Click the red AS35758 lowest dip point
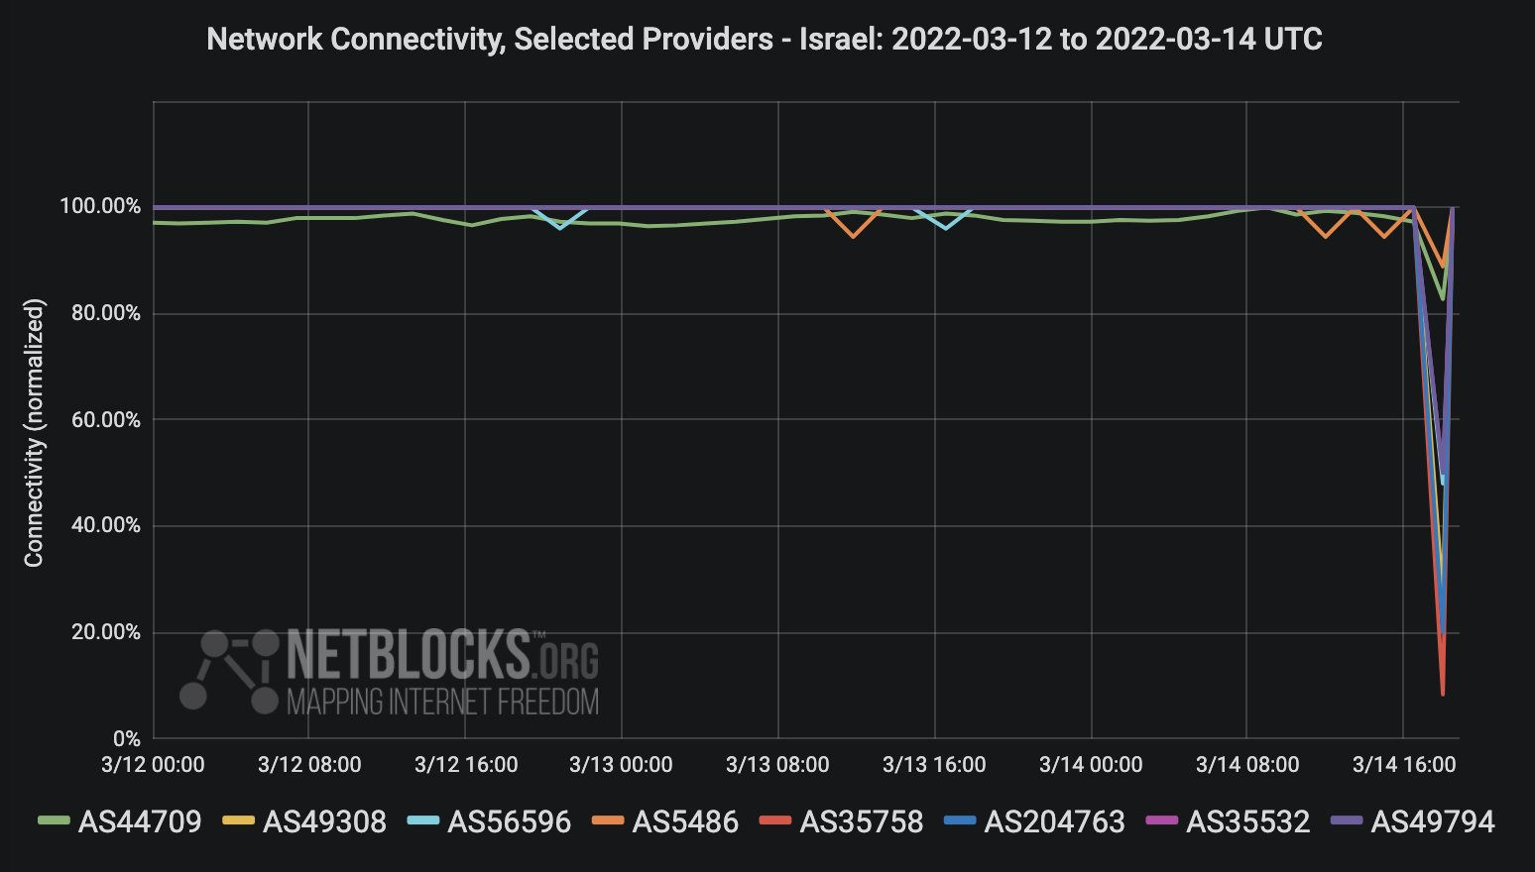This screenshot has height=872, width=1535. (1443, 694)
